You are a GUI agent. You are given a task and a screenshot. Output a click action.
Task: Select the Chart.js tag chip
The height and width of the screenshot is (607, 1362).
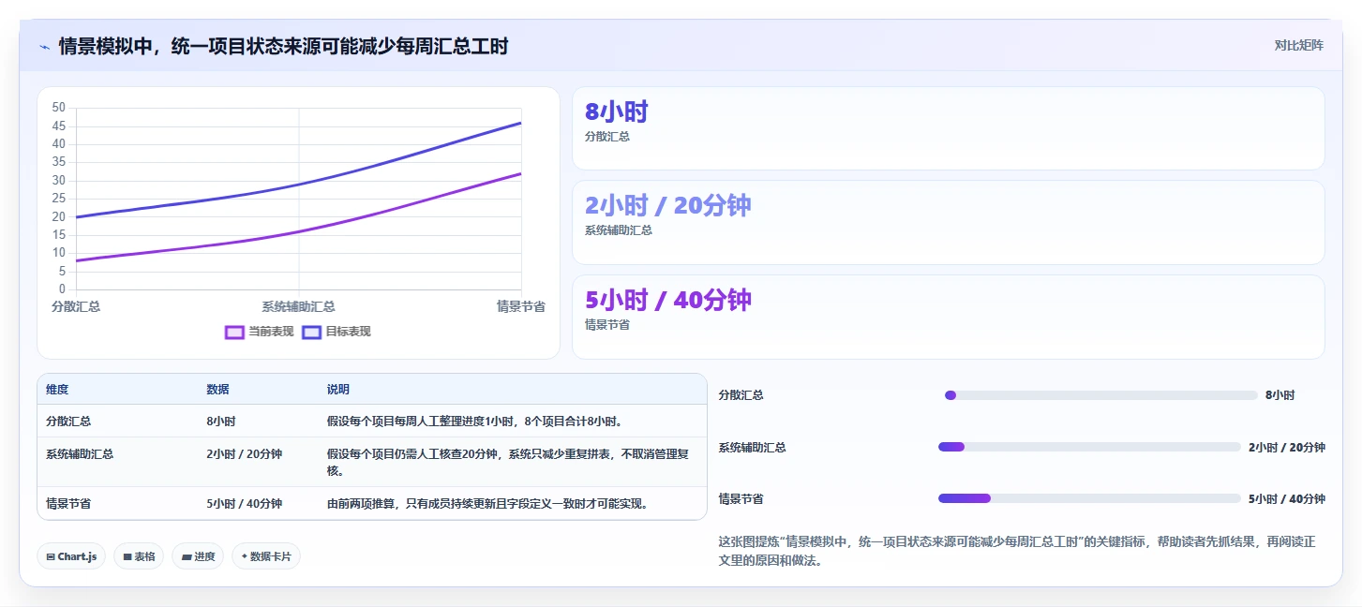click(x=71, y=556)
